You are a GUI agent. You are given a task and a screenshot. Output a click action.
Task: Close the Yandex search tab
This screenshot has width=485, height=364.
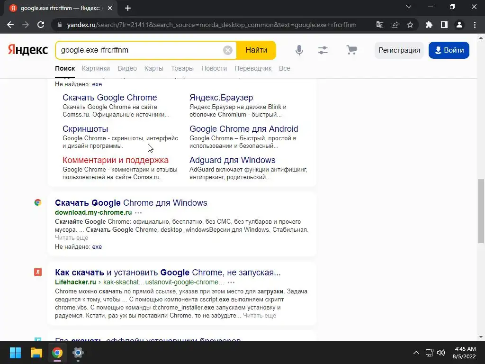point(110,9)
